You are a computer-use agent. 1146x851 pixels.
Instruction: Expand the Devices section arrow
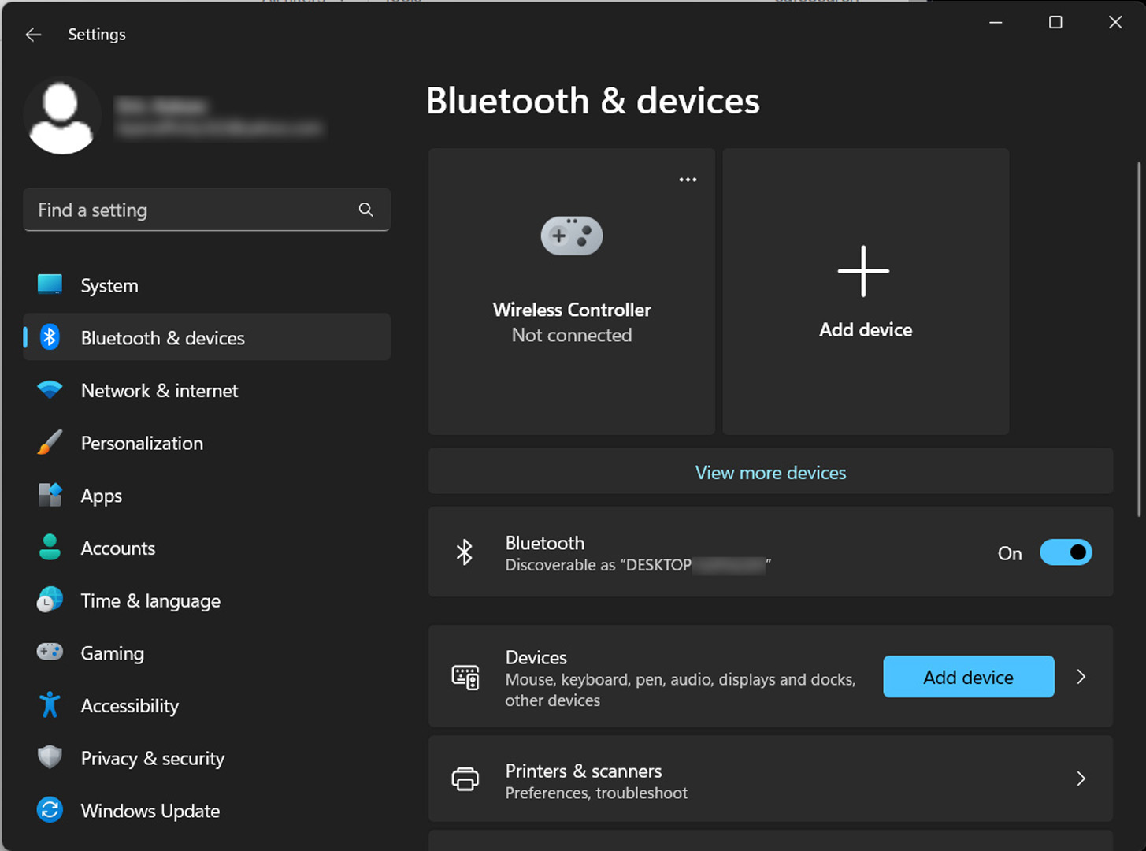click(x=1081, y=676)
